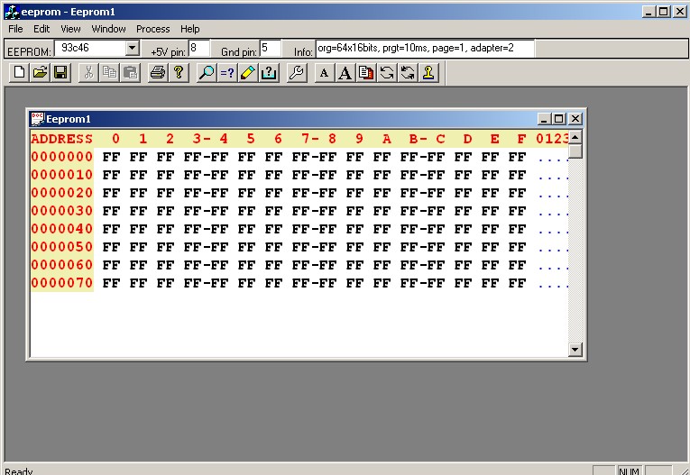This screenshot has height=475, width=690.
Task: Click the Info text field
Action: 424,48
